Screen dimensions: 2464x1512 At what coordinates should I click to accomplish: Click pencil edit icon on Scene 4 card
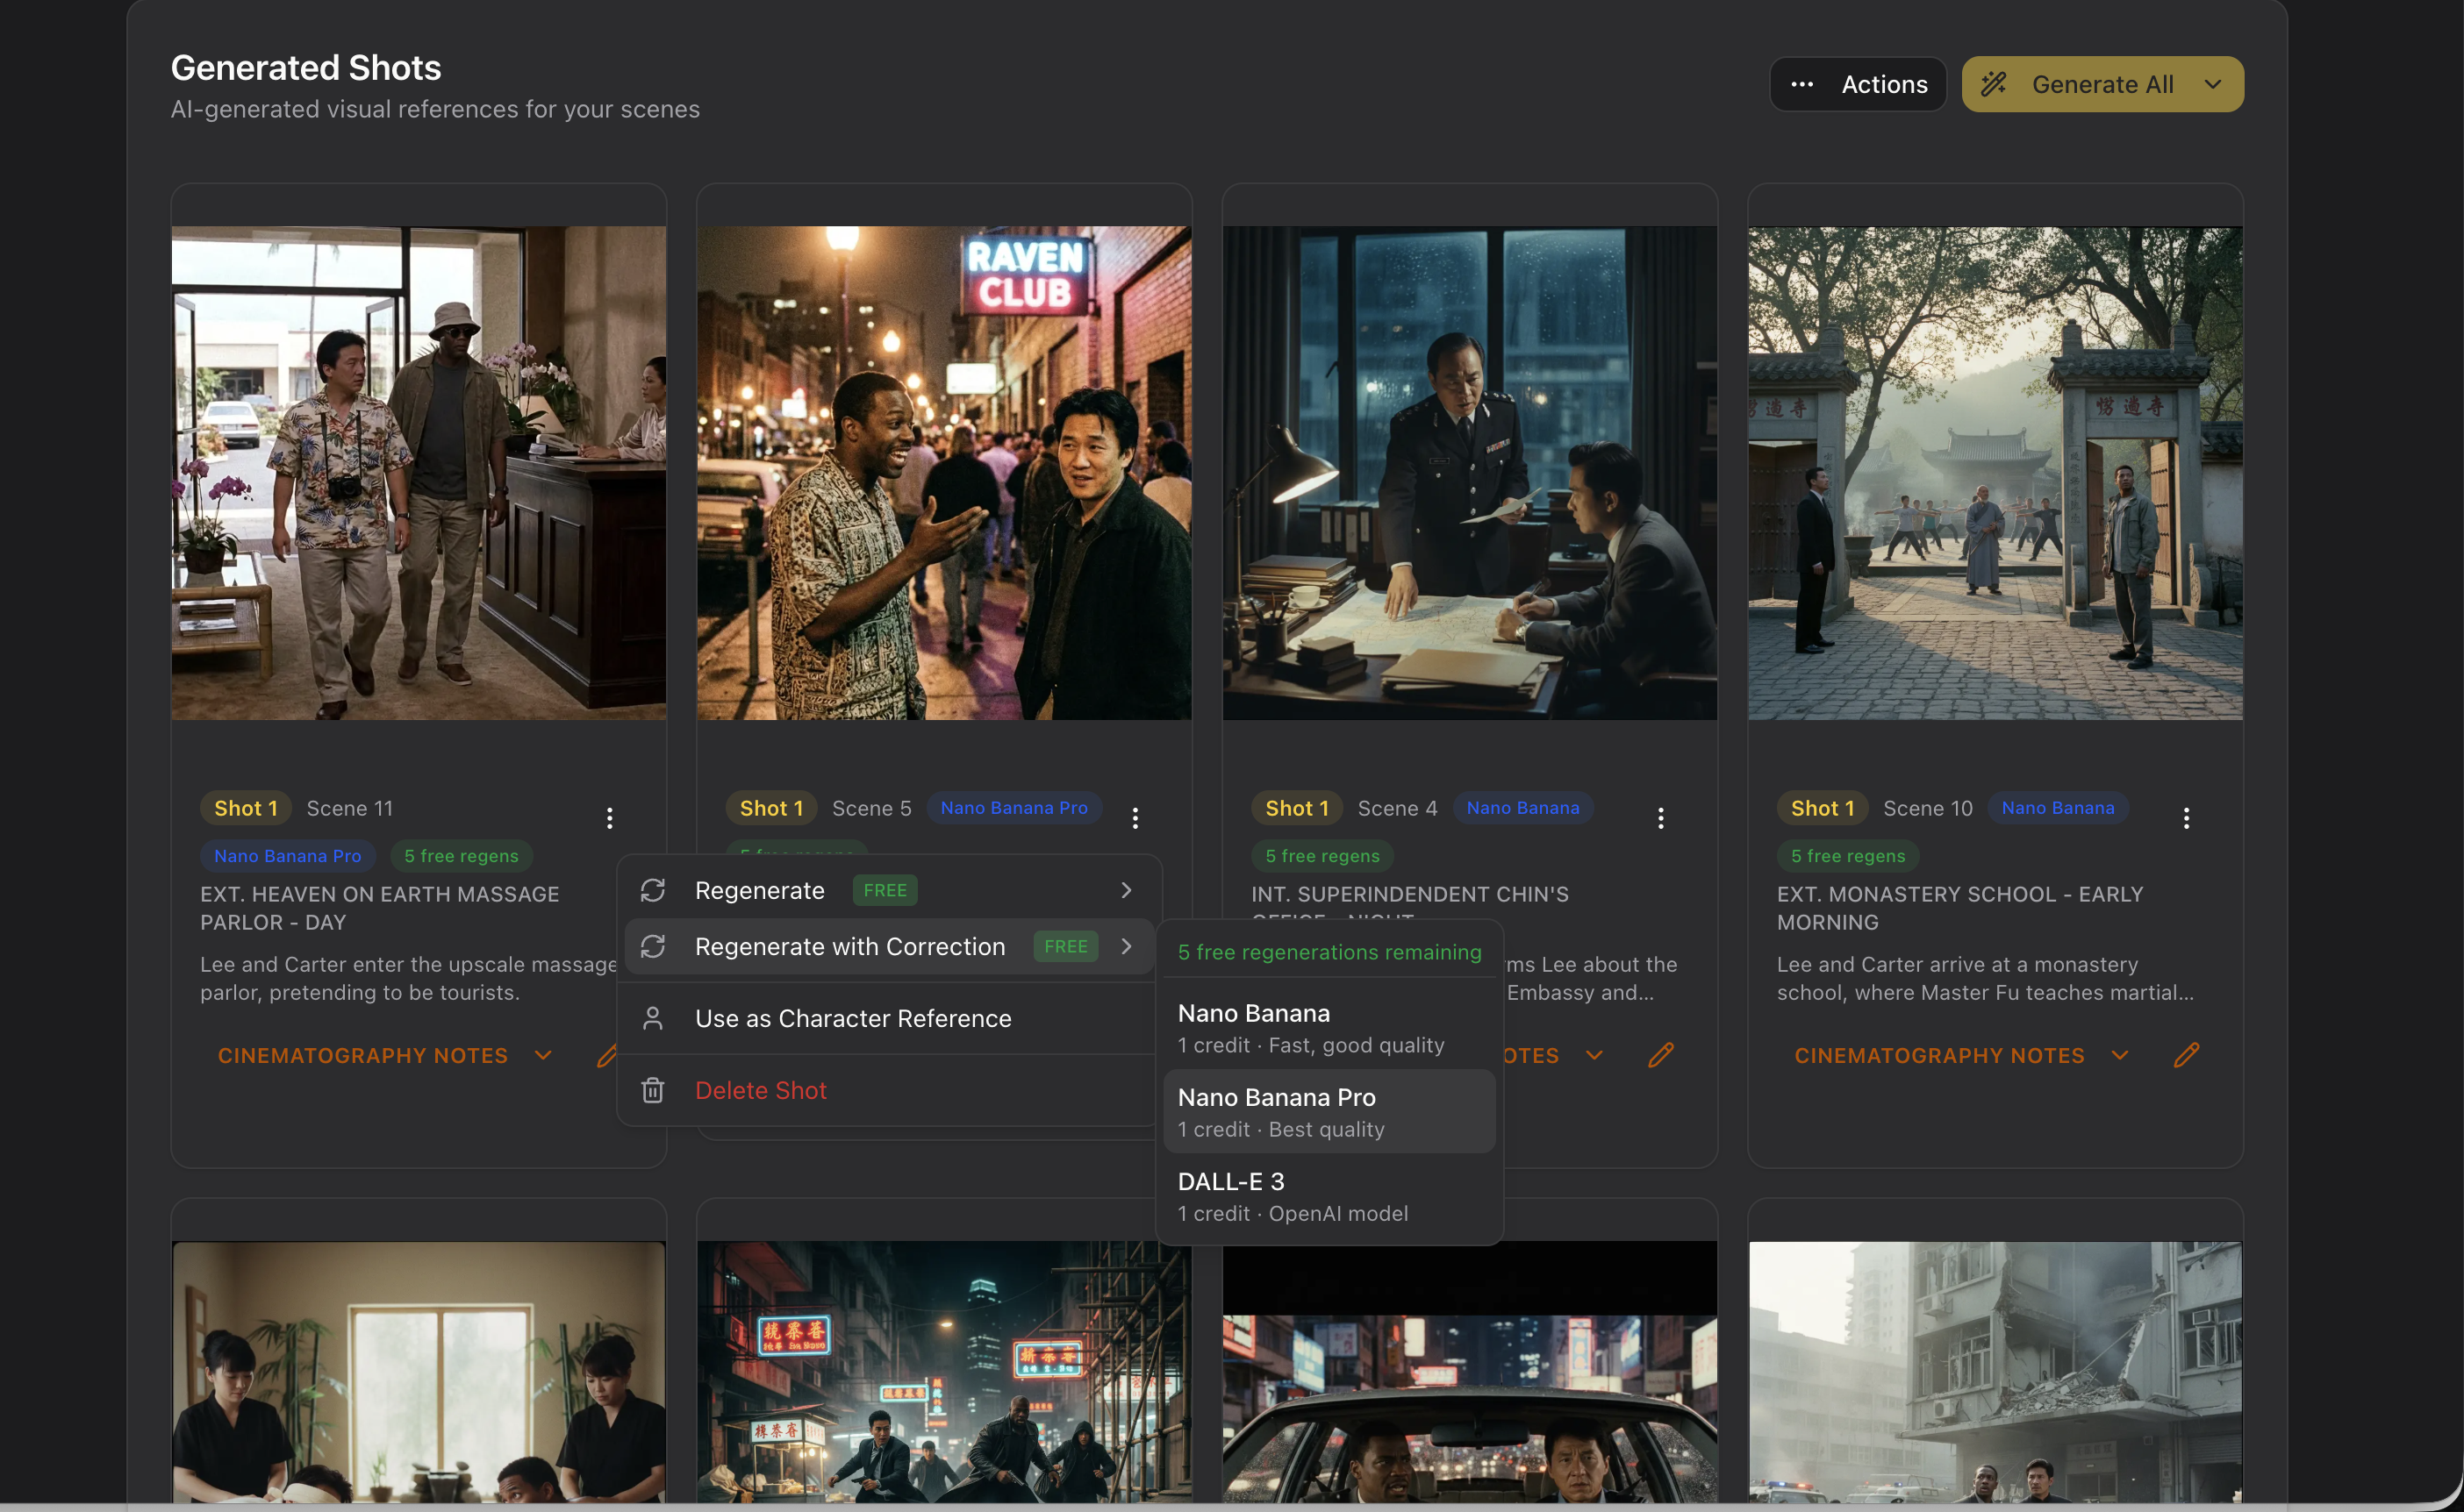click(x=1661, y=1055)
